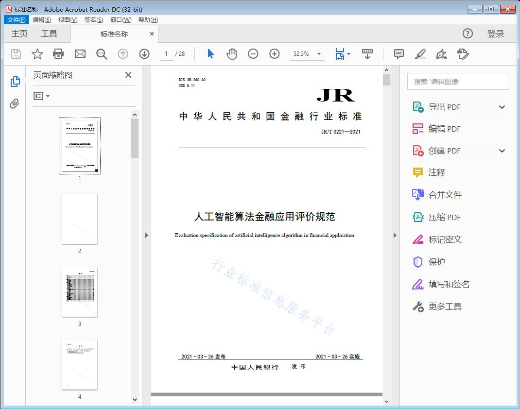The height and width of the screenshot is (409, 520).
Task: Select the text highlighter tool
Action: click(420, 54)
